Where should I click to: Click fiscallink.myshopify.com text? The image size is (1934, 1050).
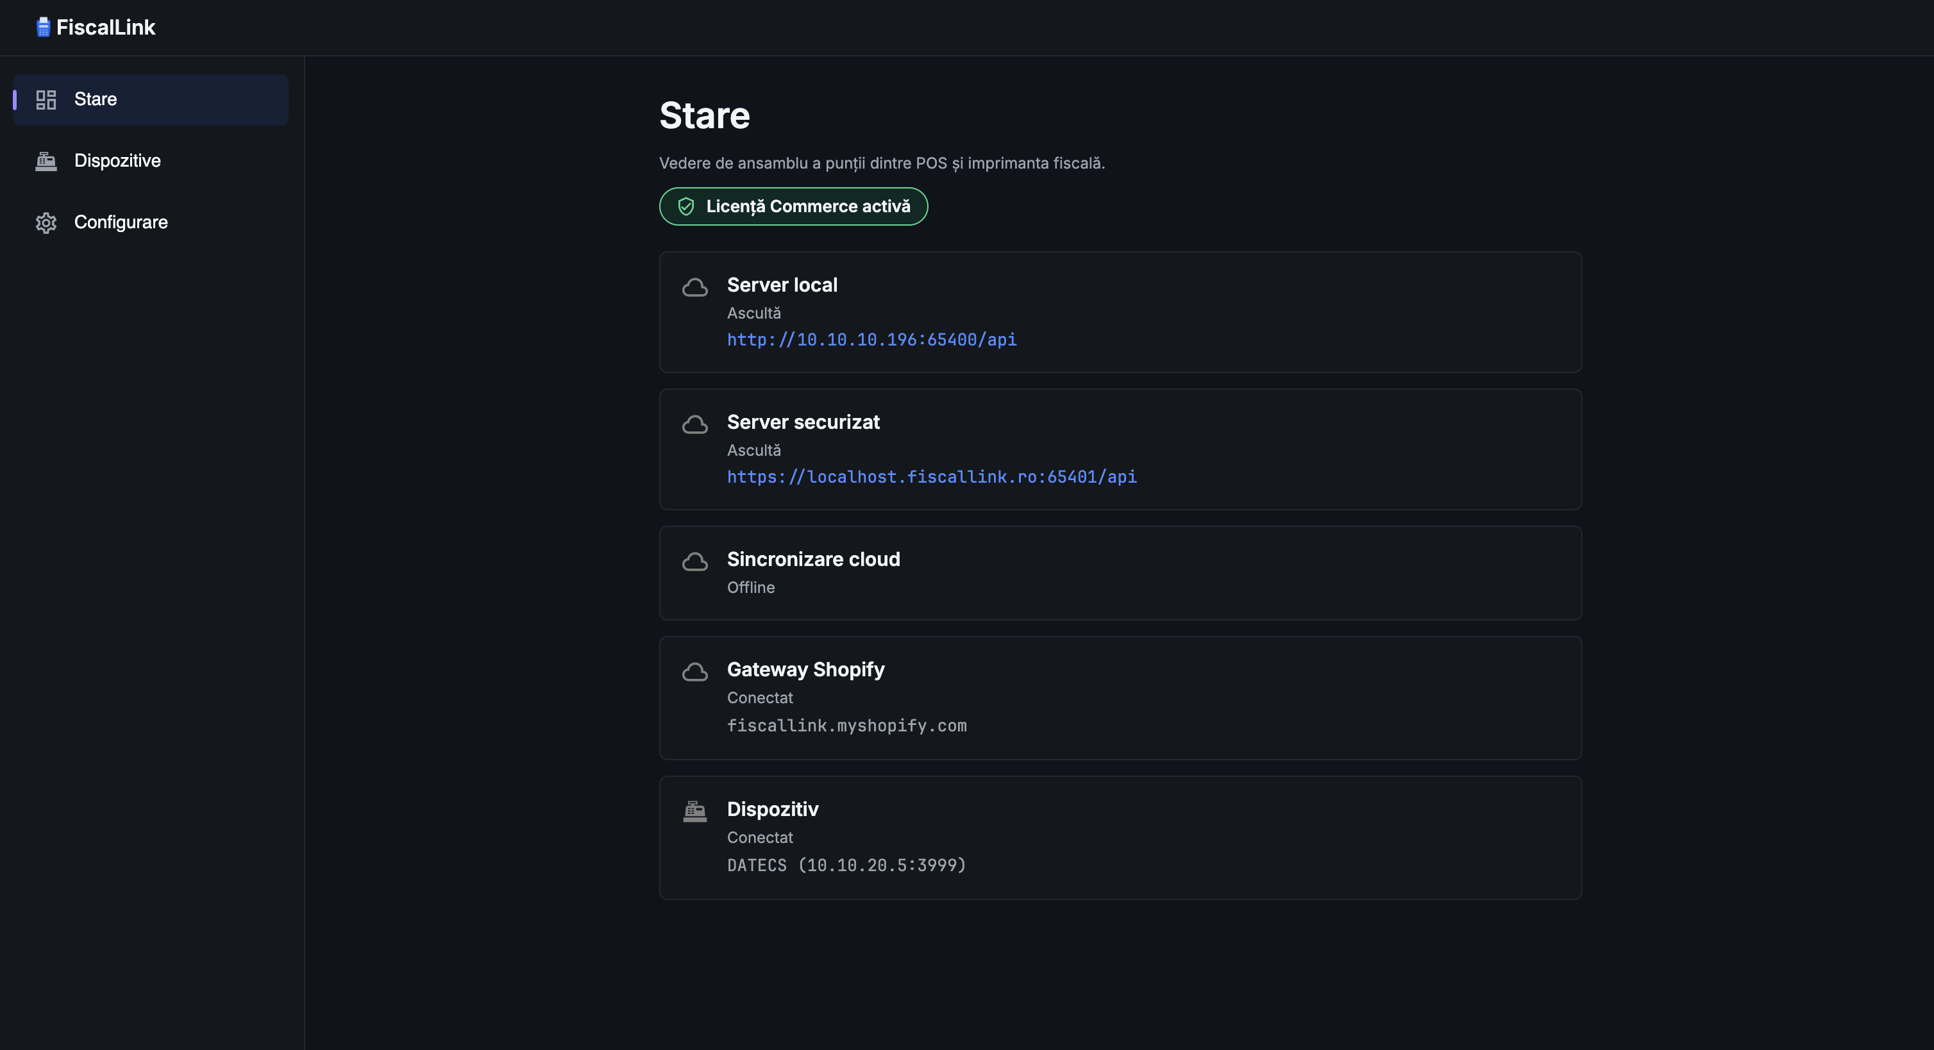[x=847, y=726]
